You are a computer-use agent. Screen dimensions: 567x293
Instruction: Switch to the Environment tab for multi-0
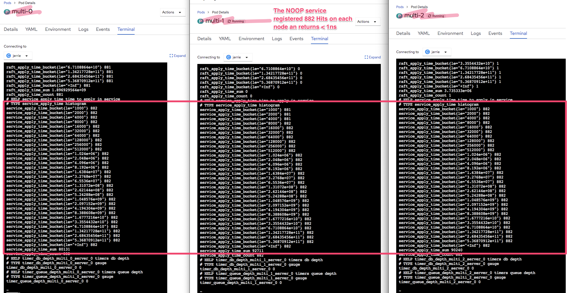click(x=58, y=29)
